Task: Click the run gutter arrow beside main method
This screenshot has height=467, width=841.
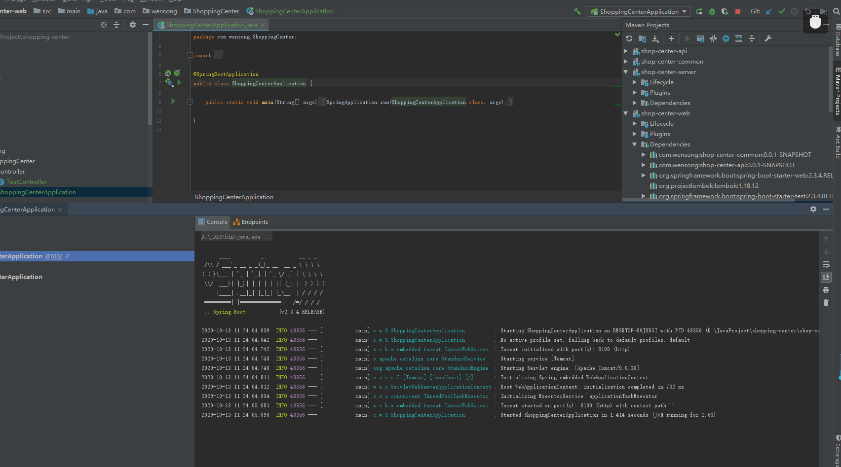Action: tap(173, 101)
